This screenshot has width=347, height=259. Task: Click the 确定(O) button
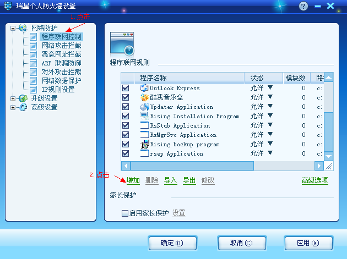coord(172,243)
